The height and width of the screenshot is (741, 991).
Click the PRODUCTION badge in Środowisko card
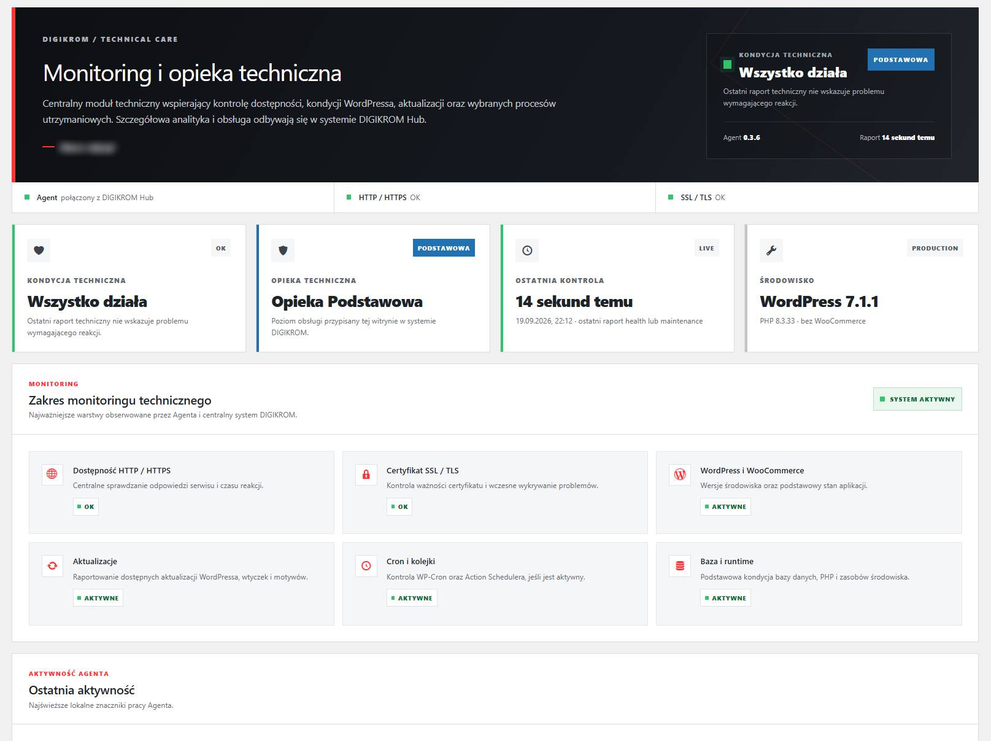[x=935, y=248]
